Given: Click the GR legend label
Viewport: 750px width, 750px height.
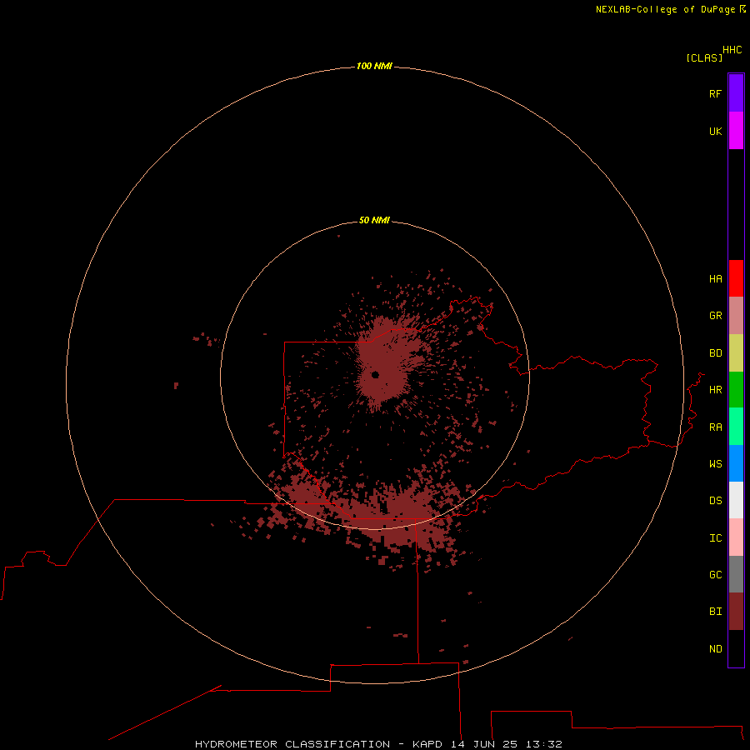Looking at the screenshot, I should [715, 316].
